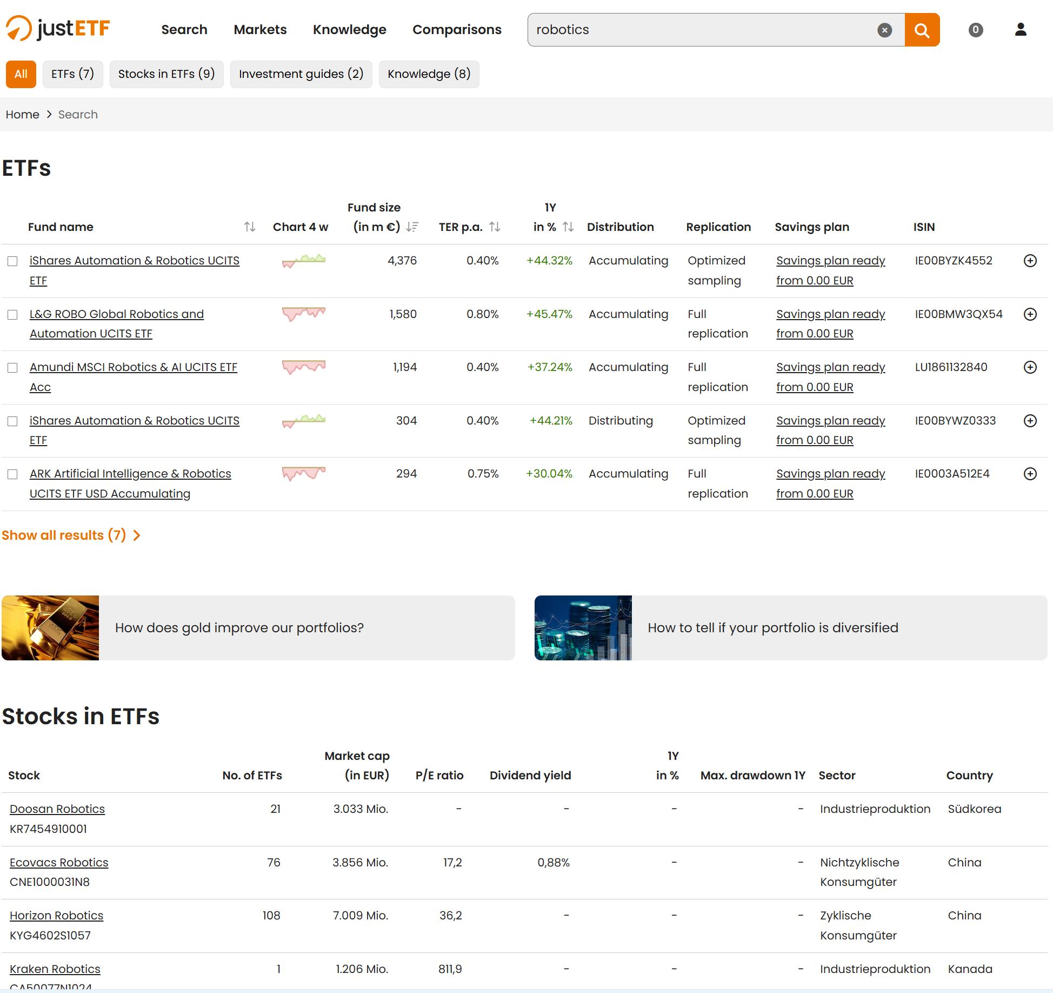The height and width of the screenshot is (993, 1053).
Task: View 4-week chart for ARK AI & Robotics
Action: click(x=304, y=474)
